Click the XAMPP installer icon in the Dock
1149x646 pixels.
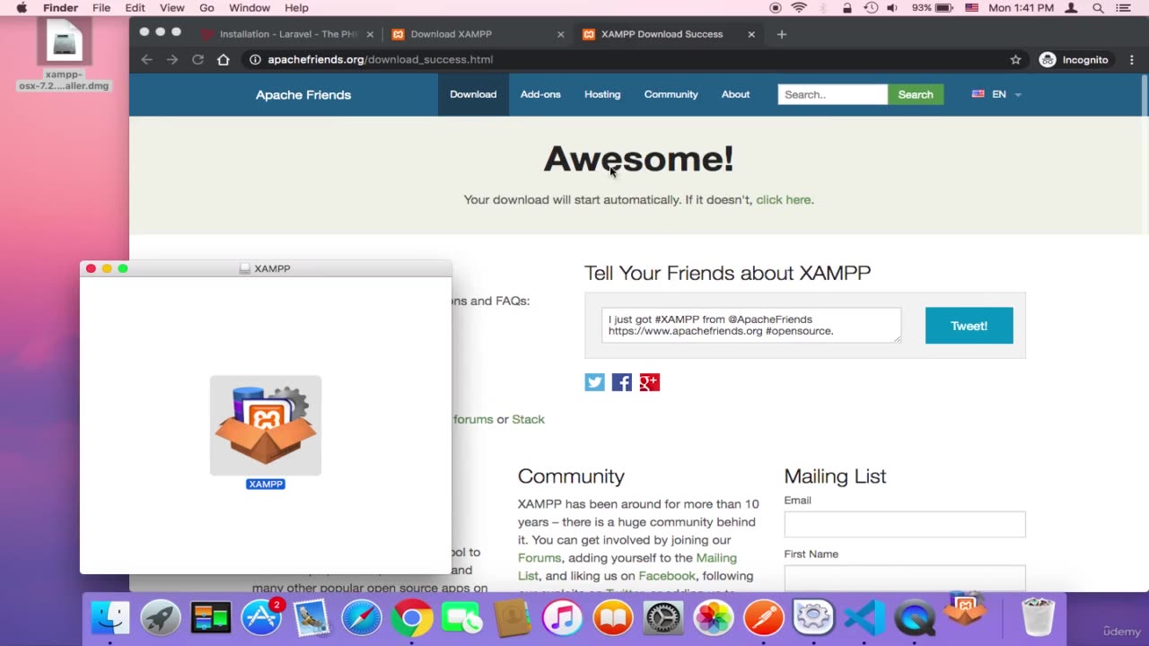pos(965,611)
